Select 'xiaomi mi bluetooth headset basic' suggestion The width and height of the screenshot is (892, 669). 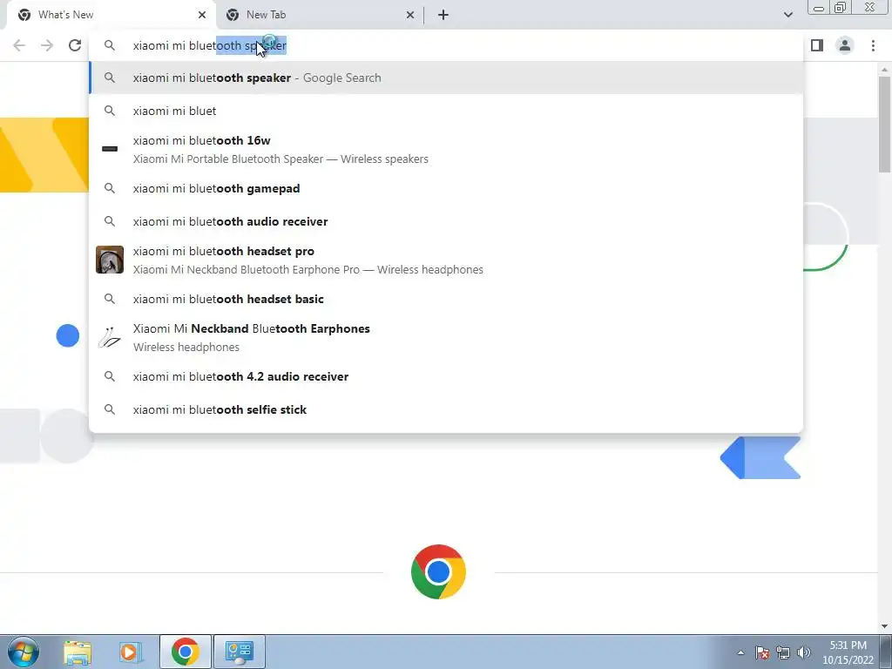(447, 299)
